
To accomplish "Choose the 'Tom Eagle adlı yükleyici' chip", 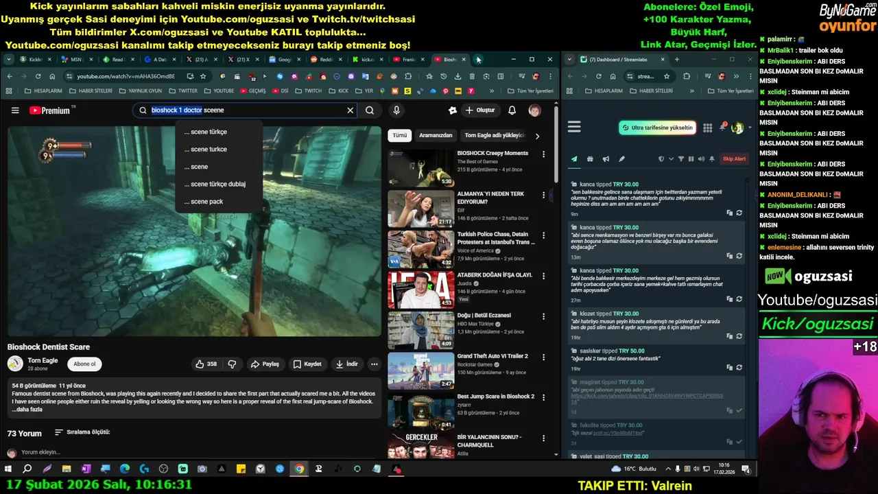I will pos(494,136).
